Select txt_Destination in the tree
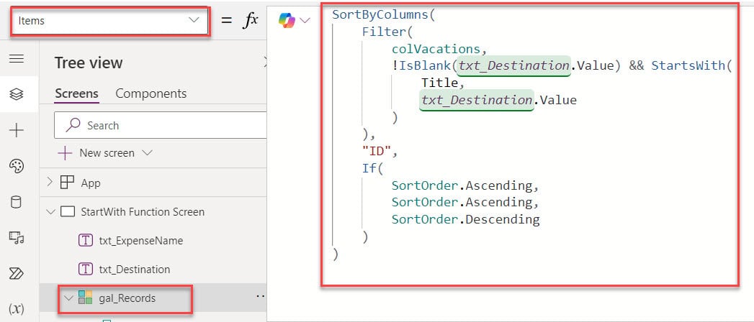Image resolution: width=754 pixels, height=322 pixels. pyautogui.click(x=134, y=270)
